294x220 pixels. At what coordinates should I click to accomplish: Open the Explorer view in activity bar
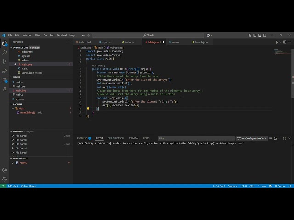[x=5, y=43]
